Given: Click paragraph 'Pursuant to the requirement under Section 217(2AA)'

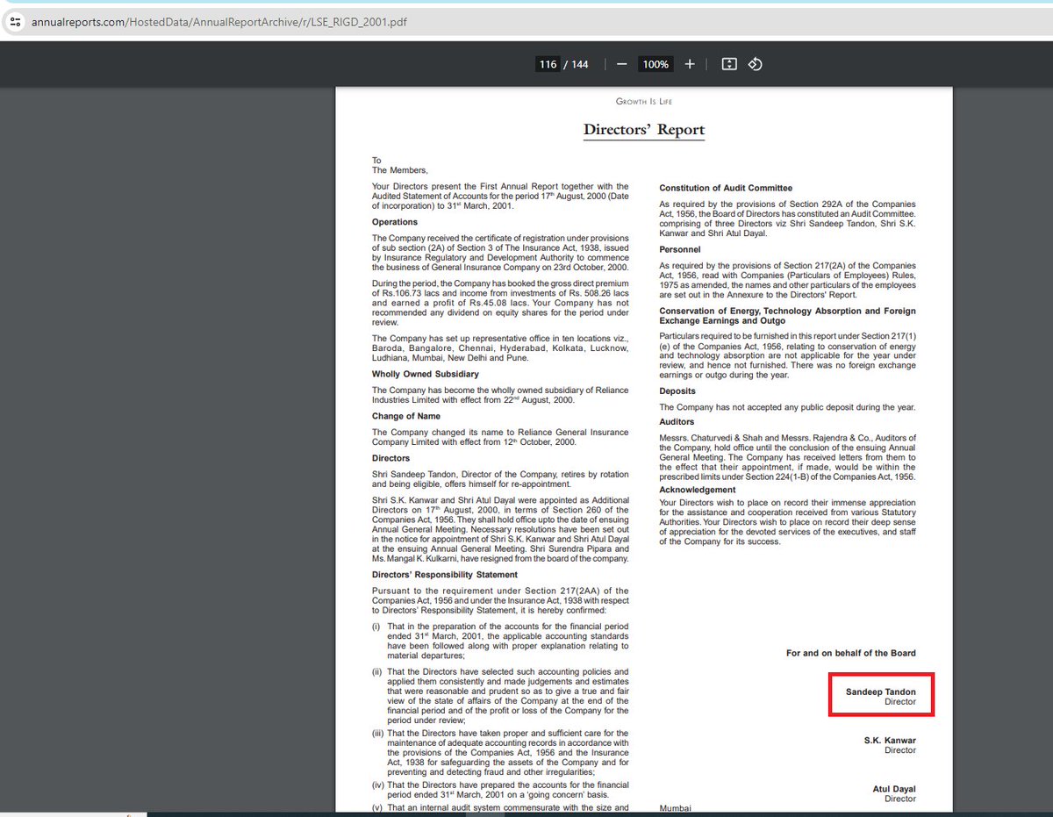Looking at the screenshot, I should pyautogui.click(x=500, y=600).
